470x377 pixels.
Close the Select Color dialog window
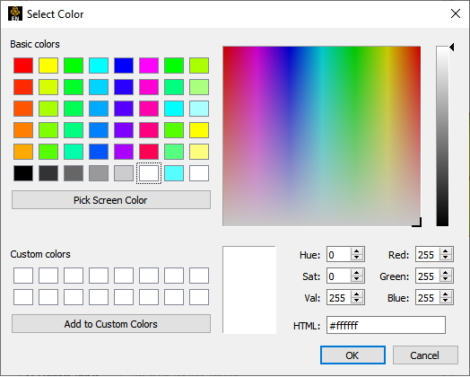coord(456,13)
